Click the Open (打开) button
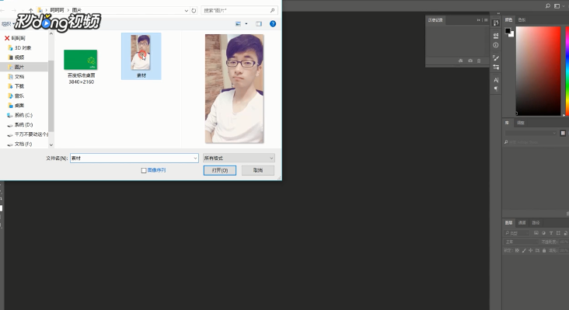 point(220,170)
